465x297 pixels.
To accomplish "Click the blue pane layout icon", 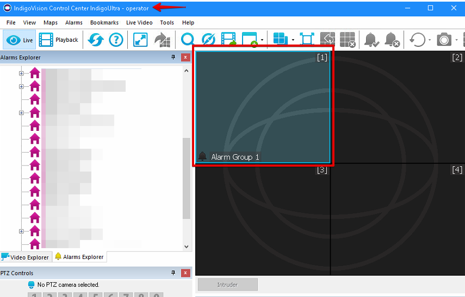I will click(280, 39).
